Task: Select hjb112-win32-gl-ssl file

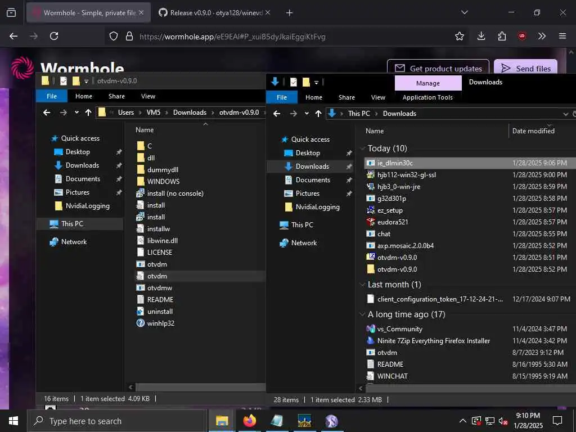Action: tap(406, 175)
